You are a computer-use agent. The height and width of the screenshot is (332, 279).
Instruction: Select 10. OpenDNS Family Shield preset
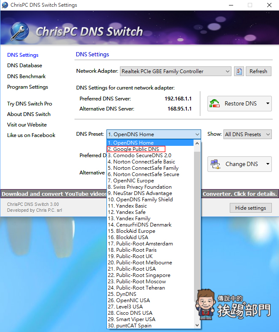point(150,200)
